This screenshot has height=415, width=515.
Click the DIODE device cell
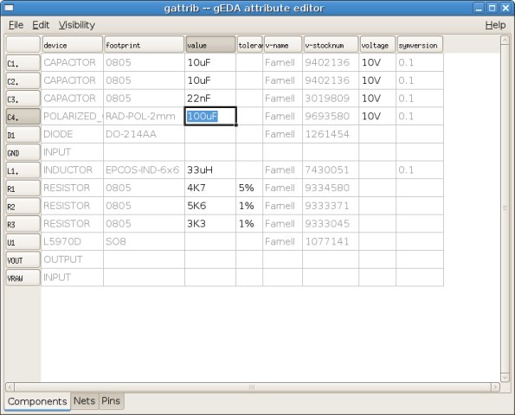pos(72,134)
